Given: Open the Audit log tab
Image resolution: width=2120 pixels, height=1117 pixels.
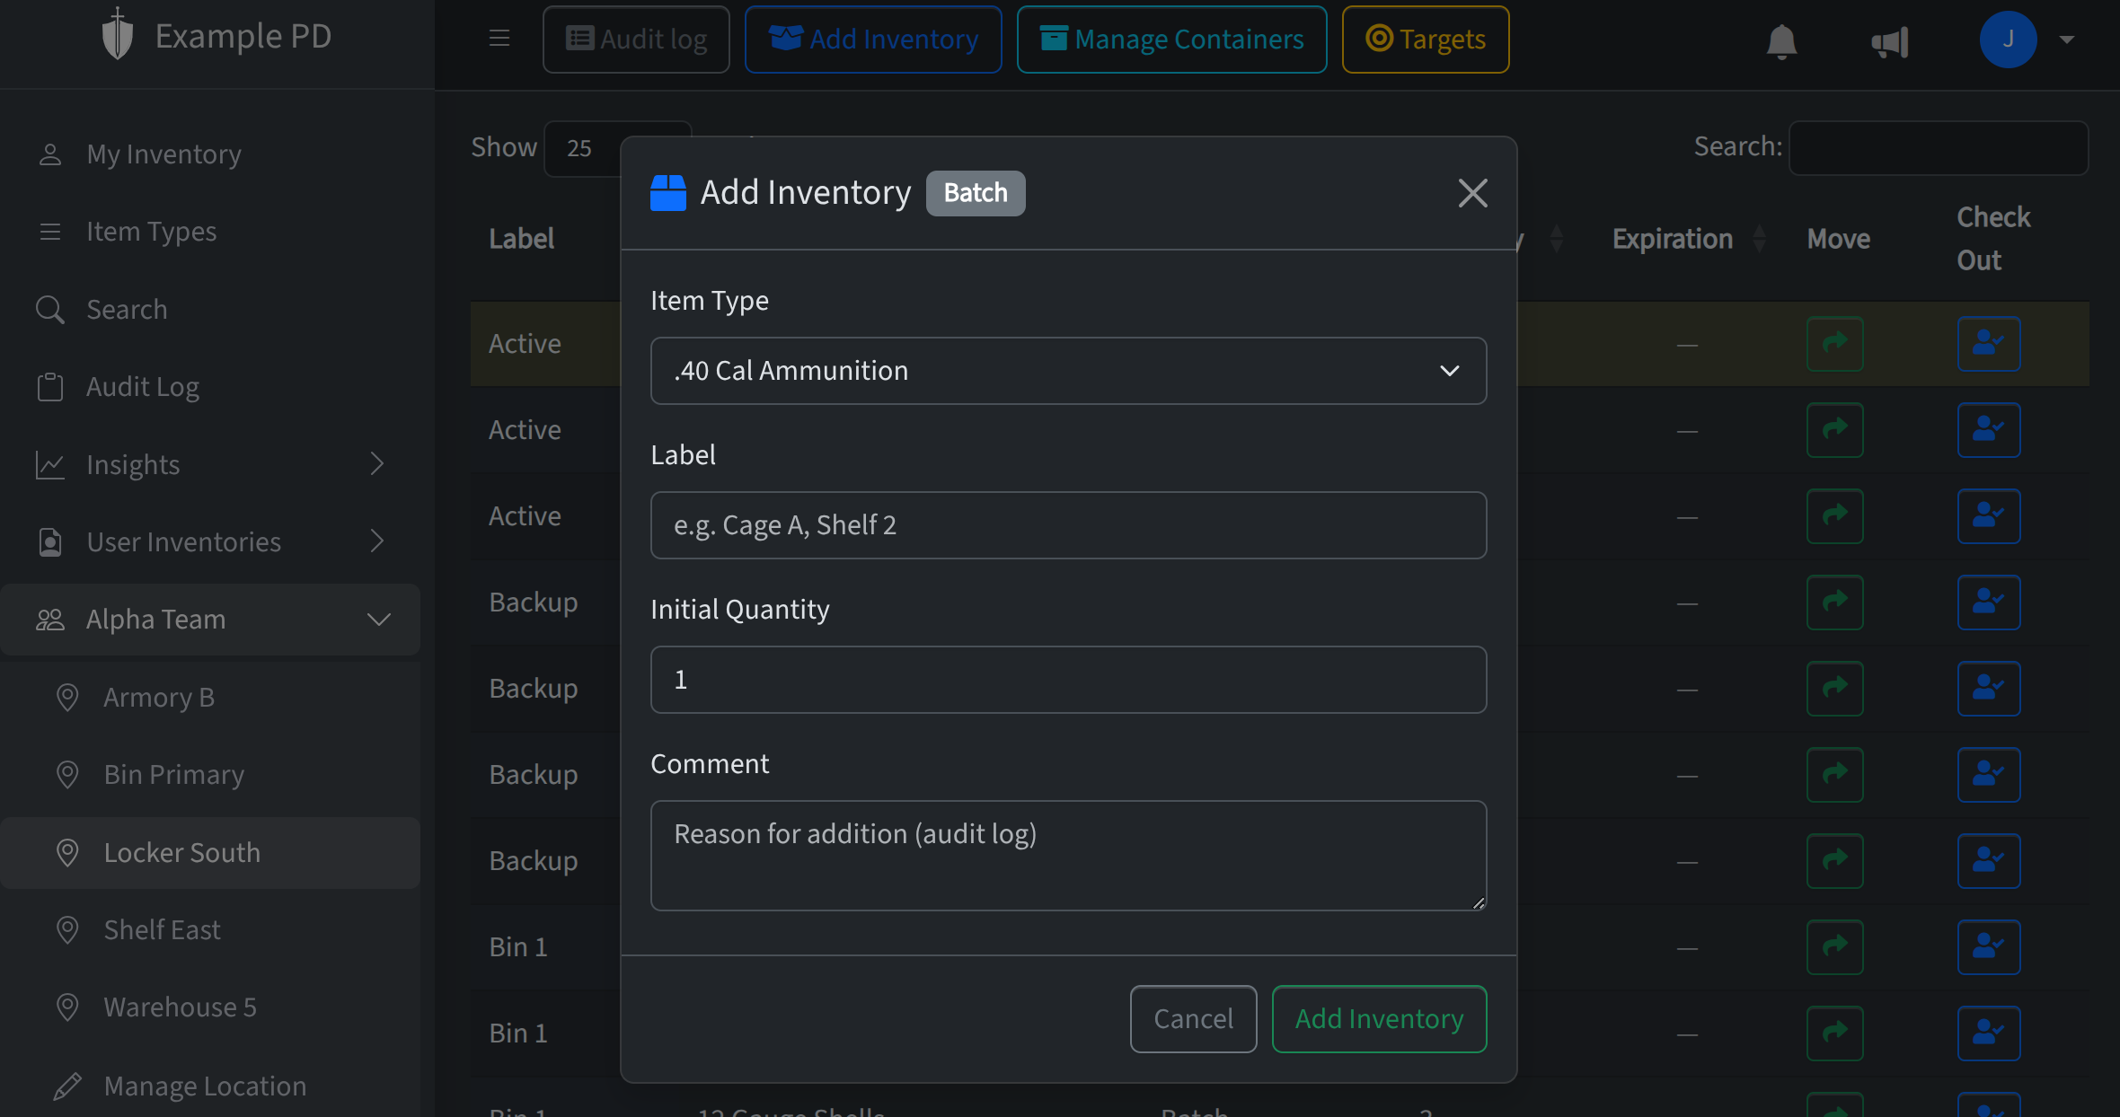Looking at the screenshot, I should [635, 39].
